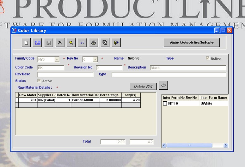This screenshot has width=245, height=167.
Task: Click the INT1-0 inter form label
Action: pos(173,104)
